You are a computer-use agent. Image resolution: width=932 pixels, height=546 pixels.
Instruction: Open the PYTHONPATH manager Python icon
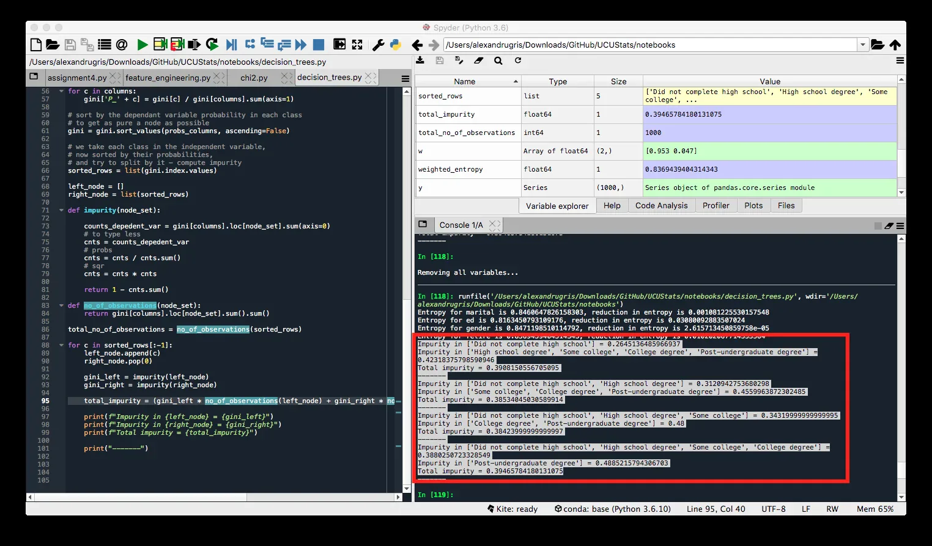(396, 45)
